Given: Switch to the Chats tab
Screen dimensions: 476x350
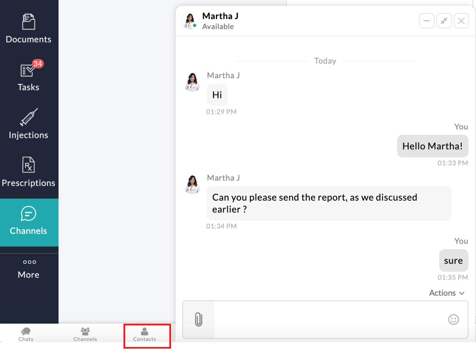Looking at the screenshot, I should pos(26,334).
